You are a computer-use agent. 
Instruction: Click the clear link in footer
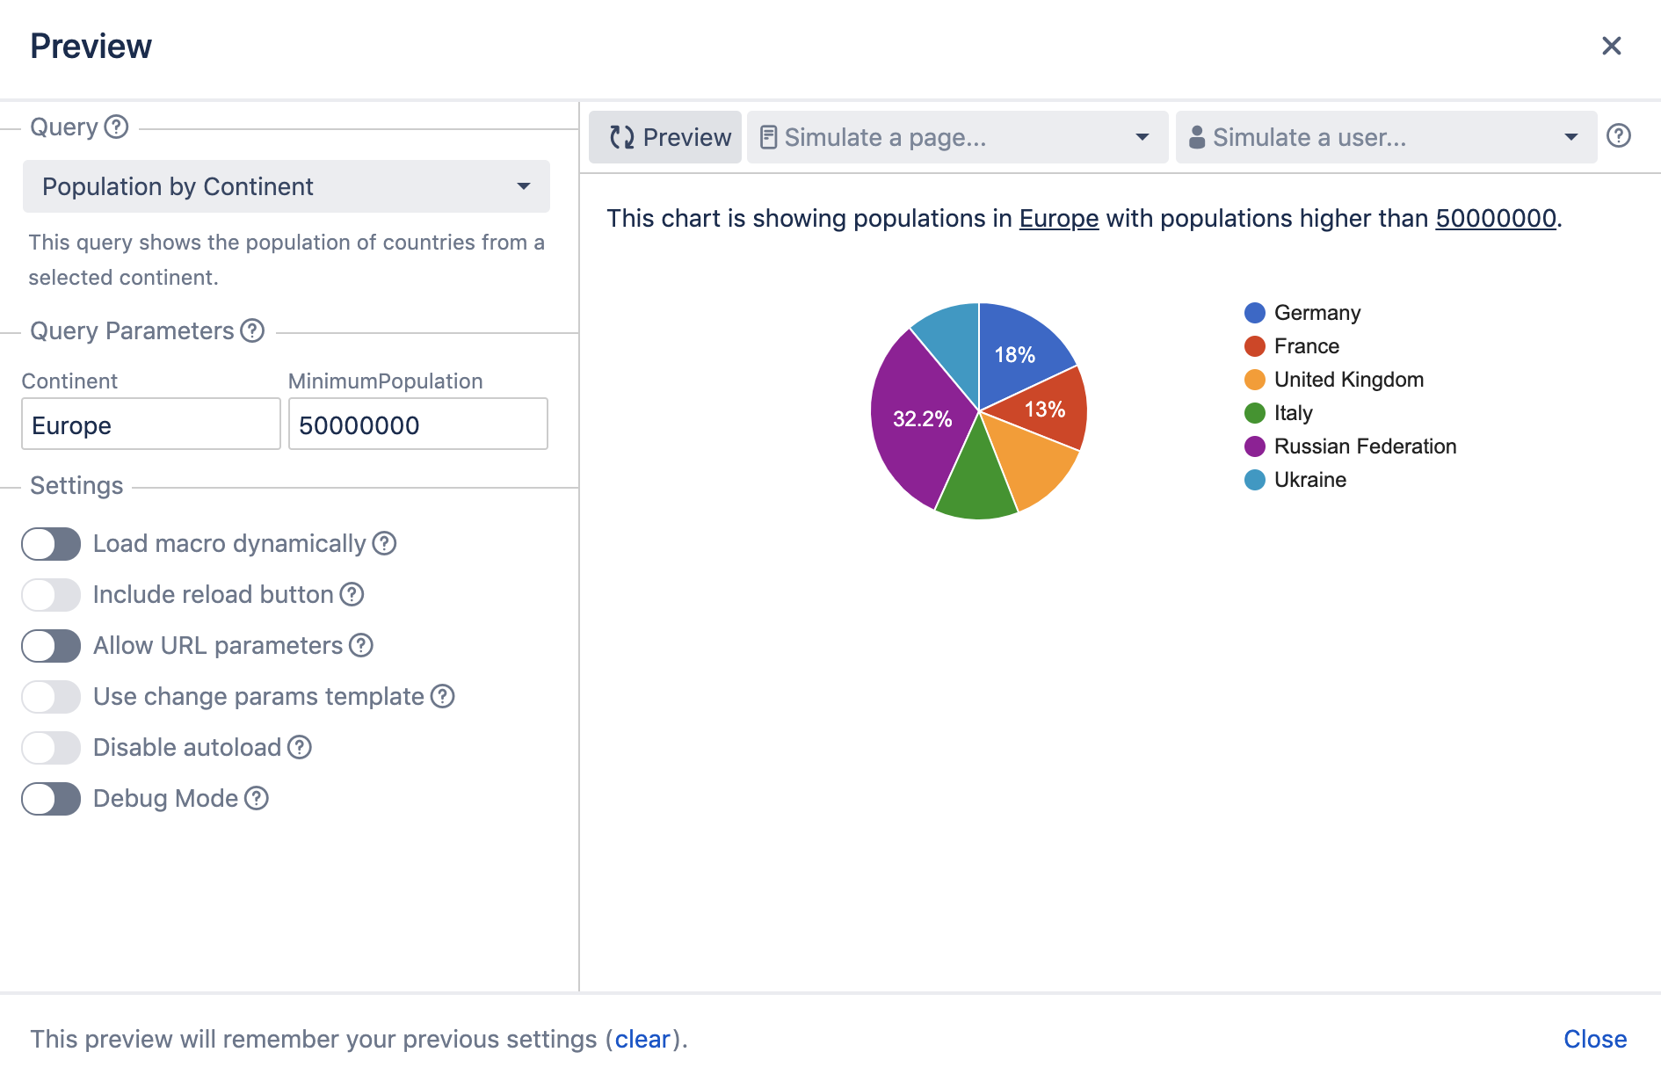point(642,1039)
